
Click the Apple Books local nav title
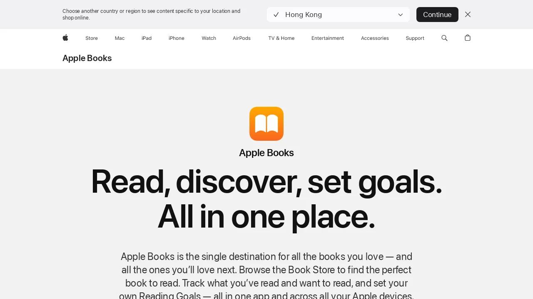click(x=87, y=58)
